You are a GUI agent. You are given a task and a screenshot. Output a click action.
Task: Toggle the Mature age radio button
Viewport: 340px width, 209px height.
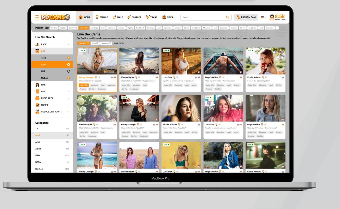(68, 78)
